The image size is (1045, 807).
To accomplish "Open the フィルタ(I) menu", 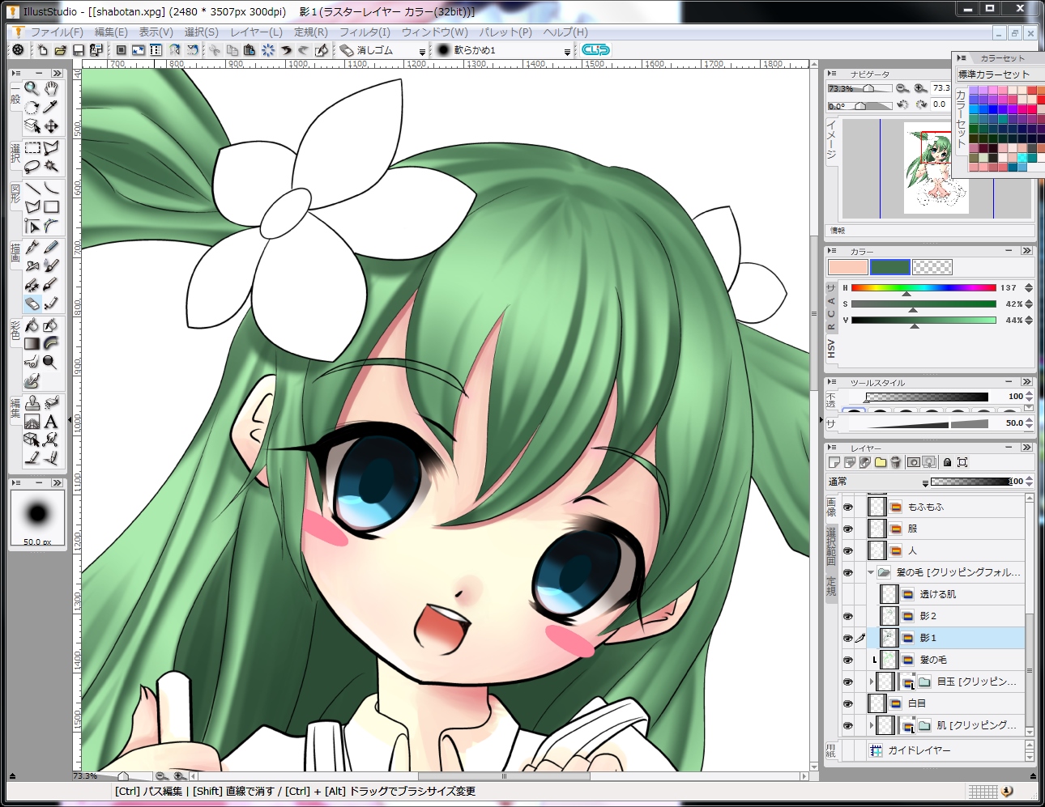I will click(x=365, y=32).
